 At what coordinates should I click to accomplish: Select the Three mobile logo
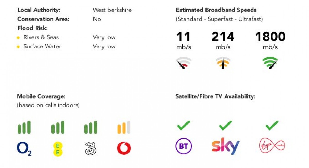click(x=91, y=149)
